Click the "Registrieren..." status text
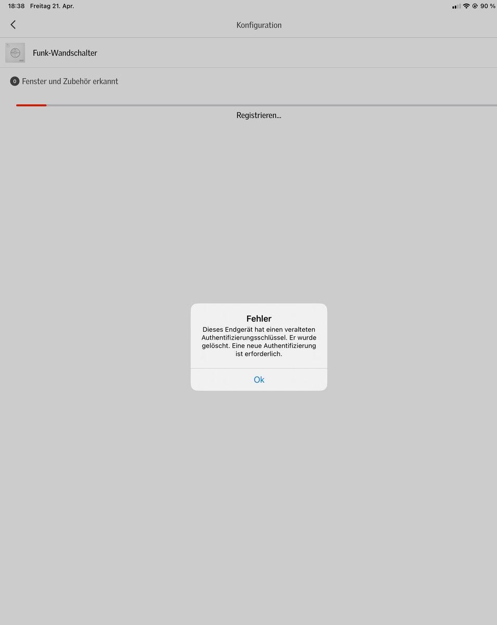The image size is (497, 625). click(259, 116)
